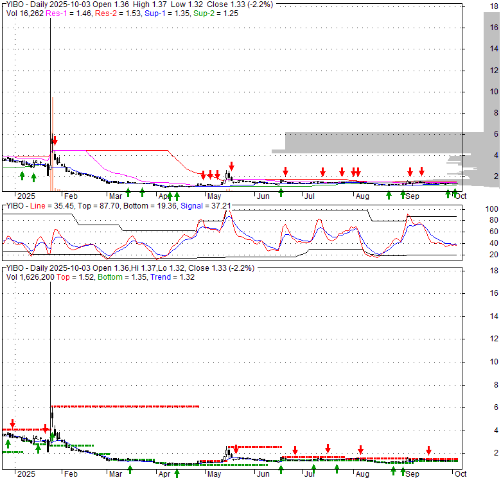The image size is (501, 478).
Task: Click the last red arrow in September on bottom chart
Action: (428, 450)
